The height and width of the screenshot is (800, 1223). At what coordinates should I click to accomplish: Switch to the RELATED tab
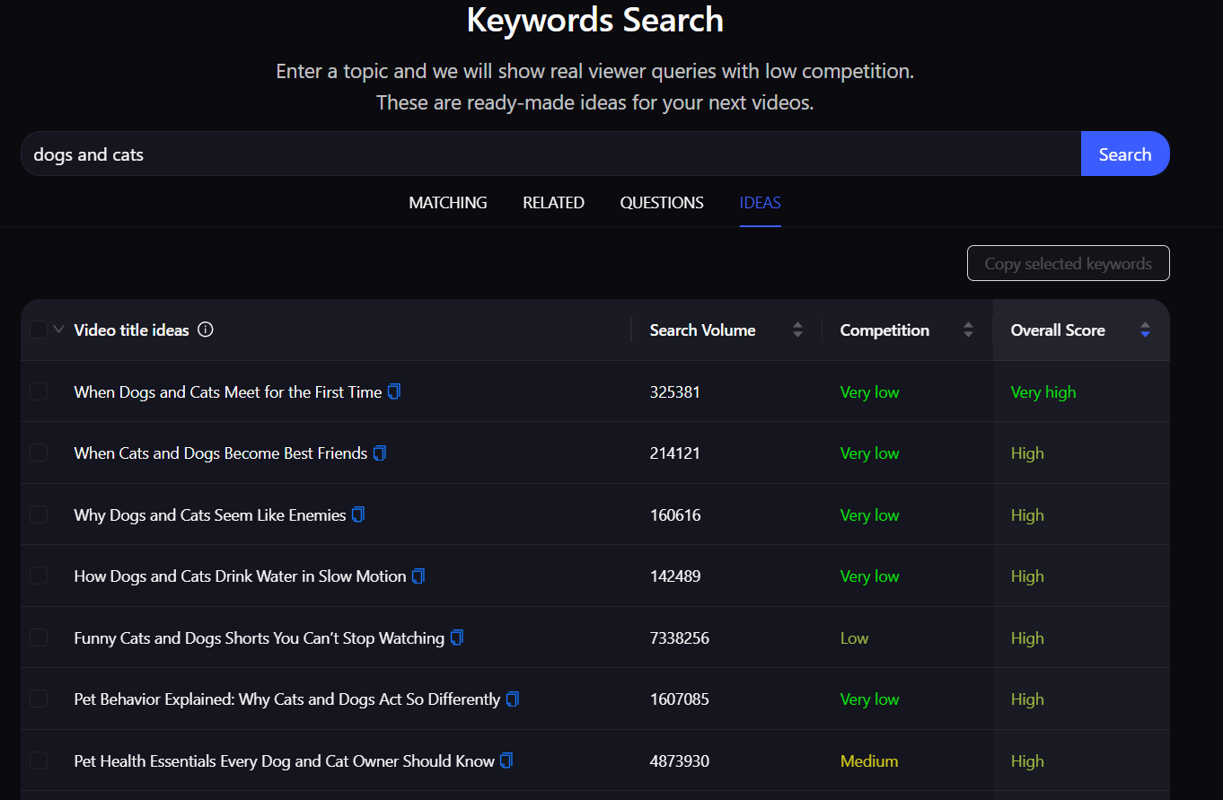coord(554,203)
